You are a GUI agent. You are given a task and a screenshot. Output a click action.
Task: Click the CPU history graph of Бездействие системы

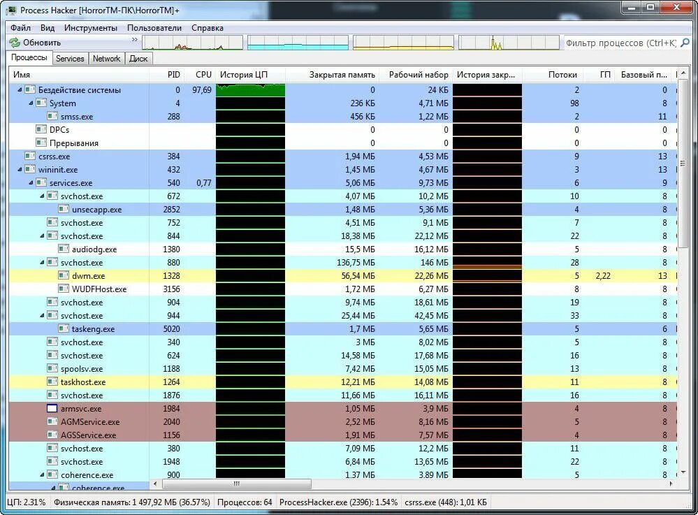[251, 90]
